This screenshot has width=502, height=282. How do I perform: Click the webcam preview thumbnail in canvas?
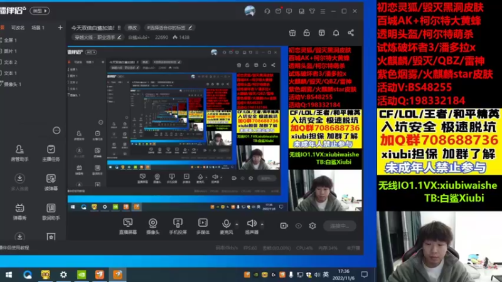point(325,191)
